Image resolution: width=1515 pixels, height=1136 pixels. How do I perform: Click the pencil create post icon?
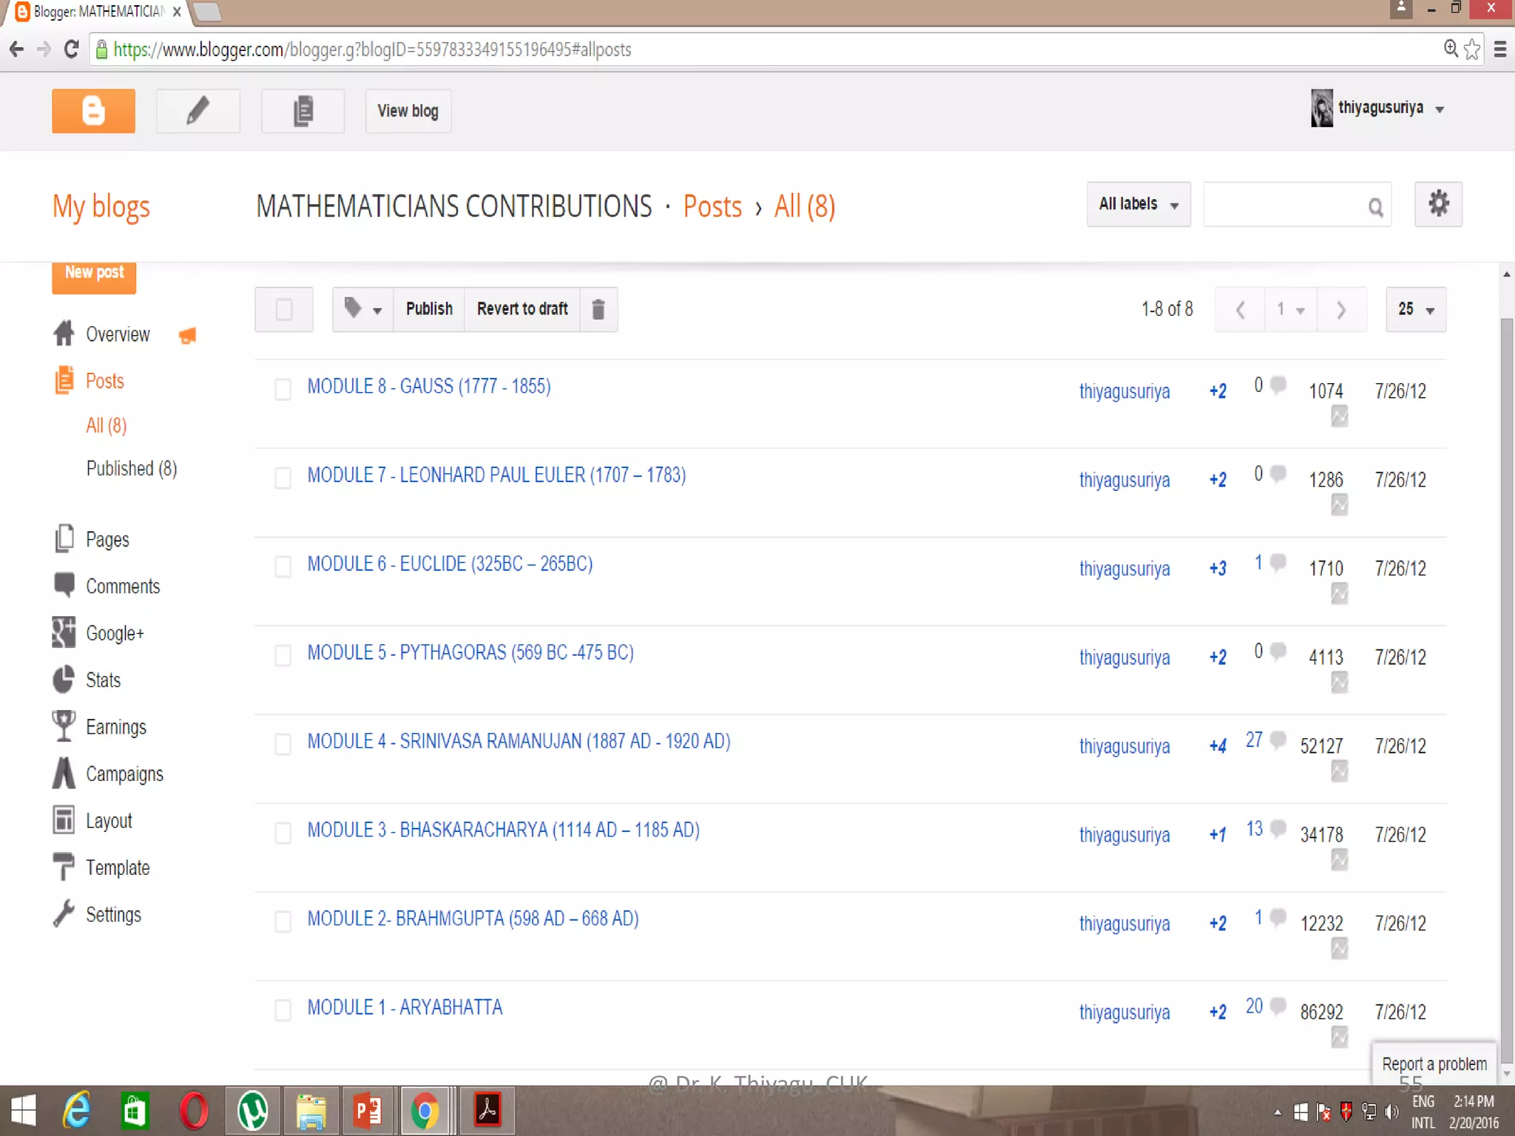tap(198, 111)
